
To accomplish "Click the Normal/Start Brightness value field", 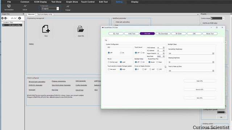I will 191,53.
